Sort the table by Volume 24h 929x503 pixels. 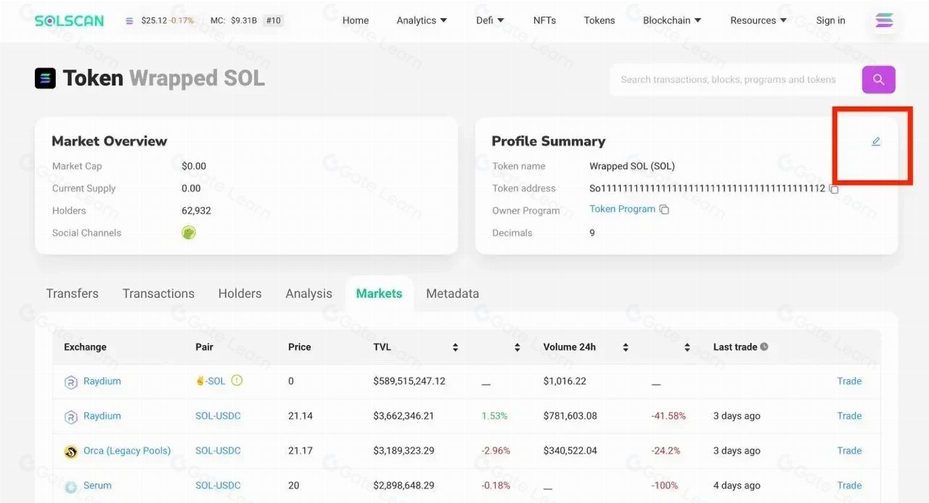[x=625, y=347]
